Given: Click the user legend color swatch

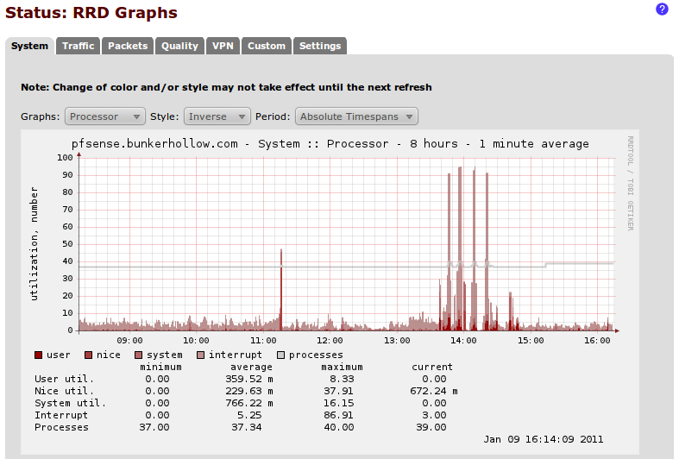Looking at the screenshot, I should 39,355.
